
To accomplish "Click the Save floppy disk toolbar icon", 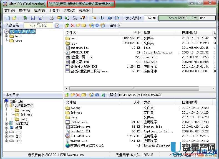I will tap(33, 18).
